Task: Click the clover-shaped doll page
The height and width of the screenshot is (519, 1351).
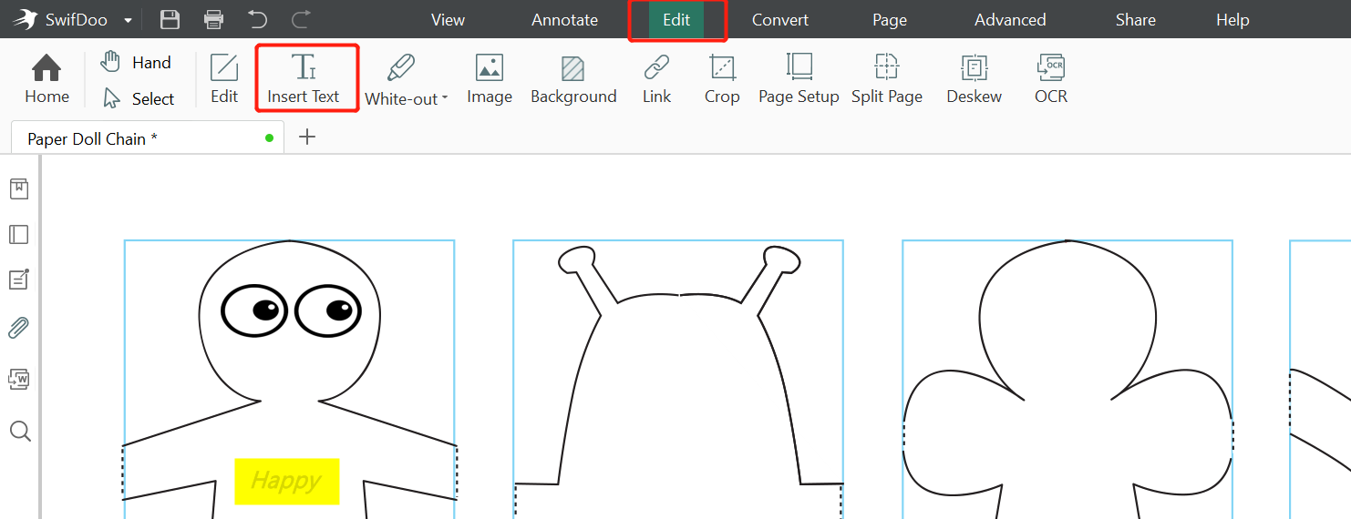Action: [1067, 380]
